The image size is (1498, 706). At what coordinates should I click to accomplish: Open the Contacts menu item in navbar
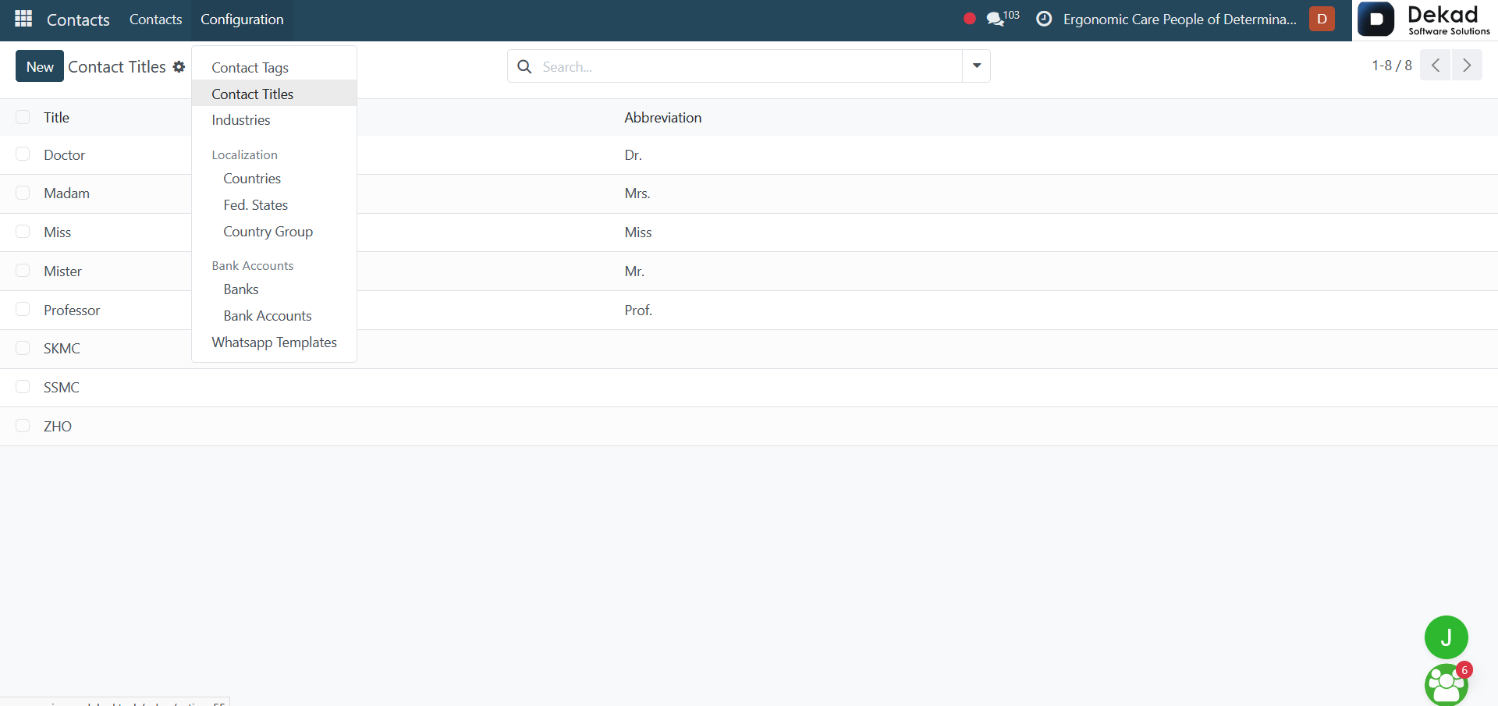coord(155,20)
